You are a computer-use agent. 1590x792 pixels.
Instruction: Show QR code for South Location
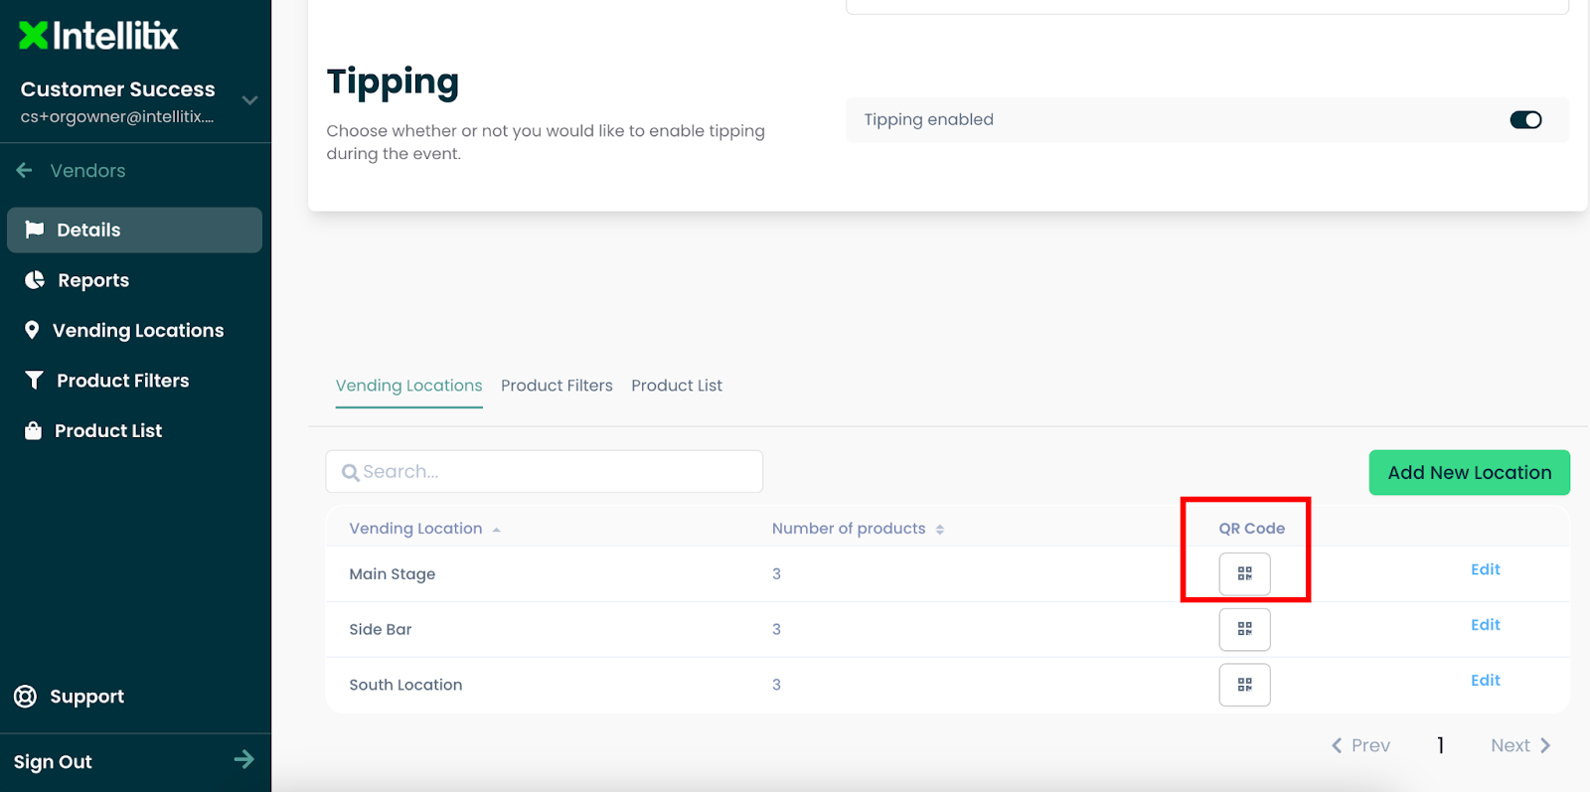(x=1244, y=685)
